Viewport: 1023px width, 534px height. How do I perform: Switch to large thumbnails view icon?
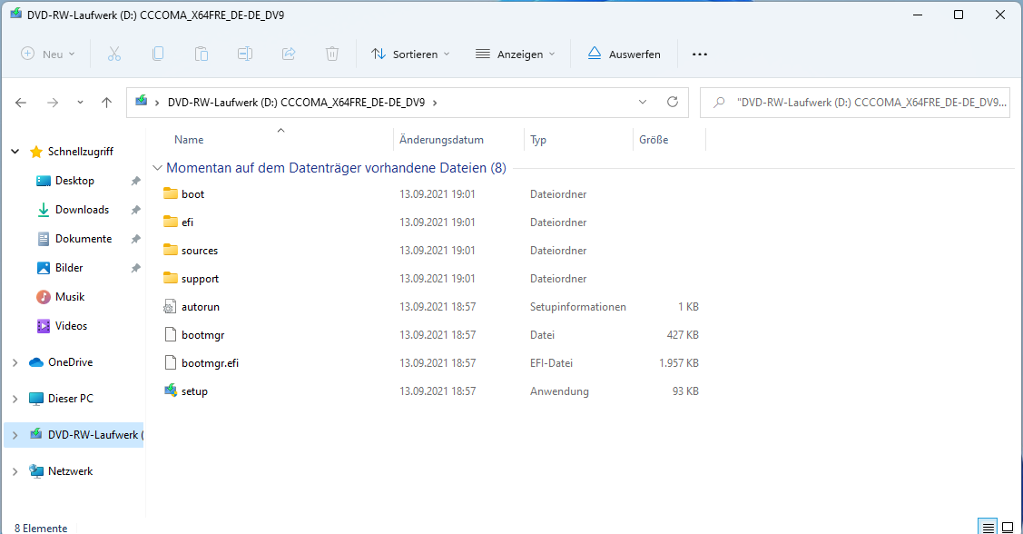pos(1008,528)
